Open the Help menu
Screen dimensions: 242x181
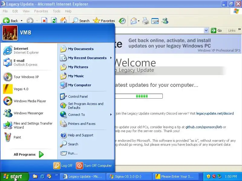click(x=68, y=11)
